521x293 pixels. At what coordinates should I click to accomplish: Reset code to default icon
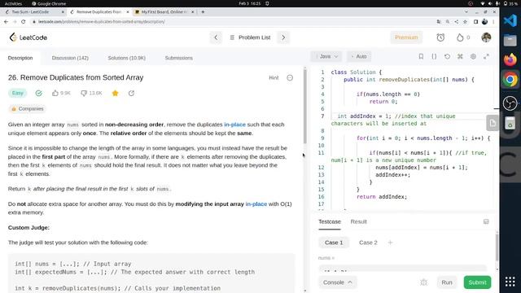[x=447, y=56]
